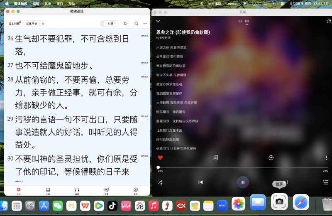Viewport: 332px width, 216px height.
Task: Pause the currently playing song
Action: [x=243, y=182]
